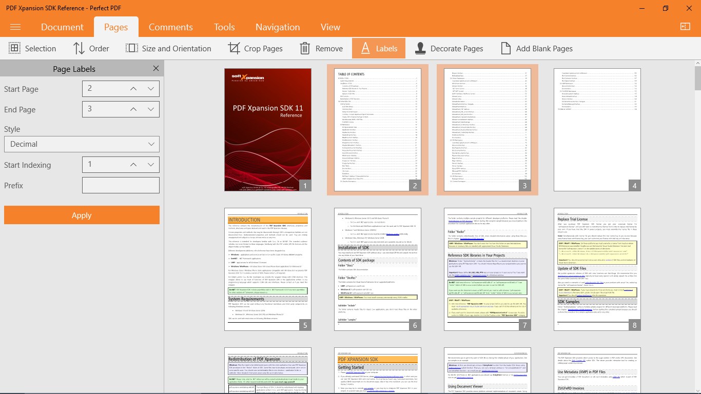Select the page 5 Introduction thumbnail

(x=268, y=269)
